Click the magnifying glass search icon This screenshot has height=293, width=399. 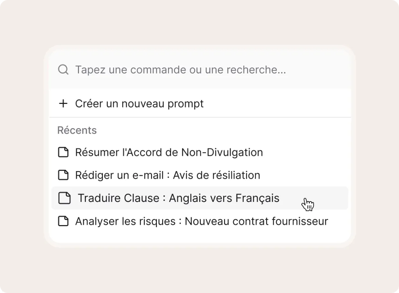[63, 70]
